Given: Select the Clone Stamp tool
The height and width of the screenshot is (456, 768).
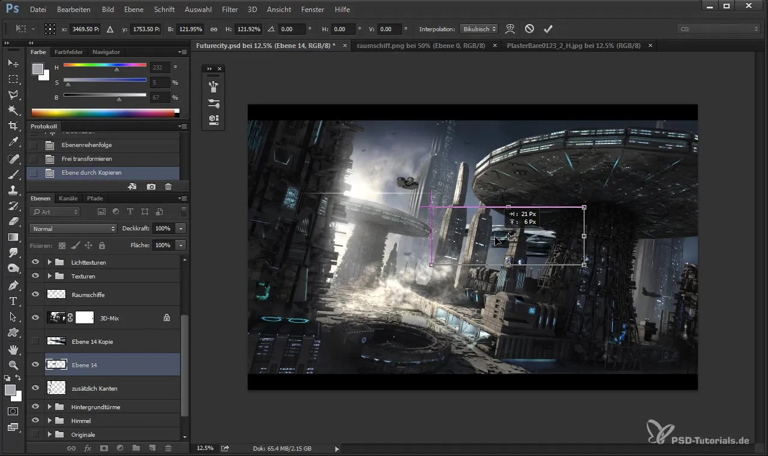Looking at the screenshot, I should 13,190.
